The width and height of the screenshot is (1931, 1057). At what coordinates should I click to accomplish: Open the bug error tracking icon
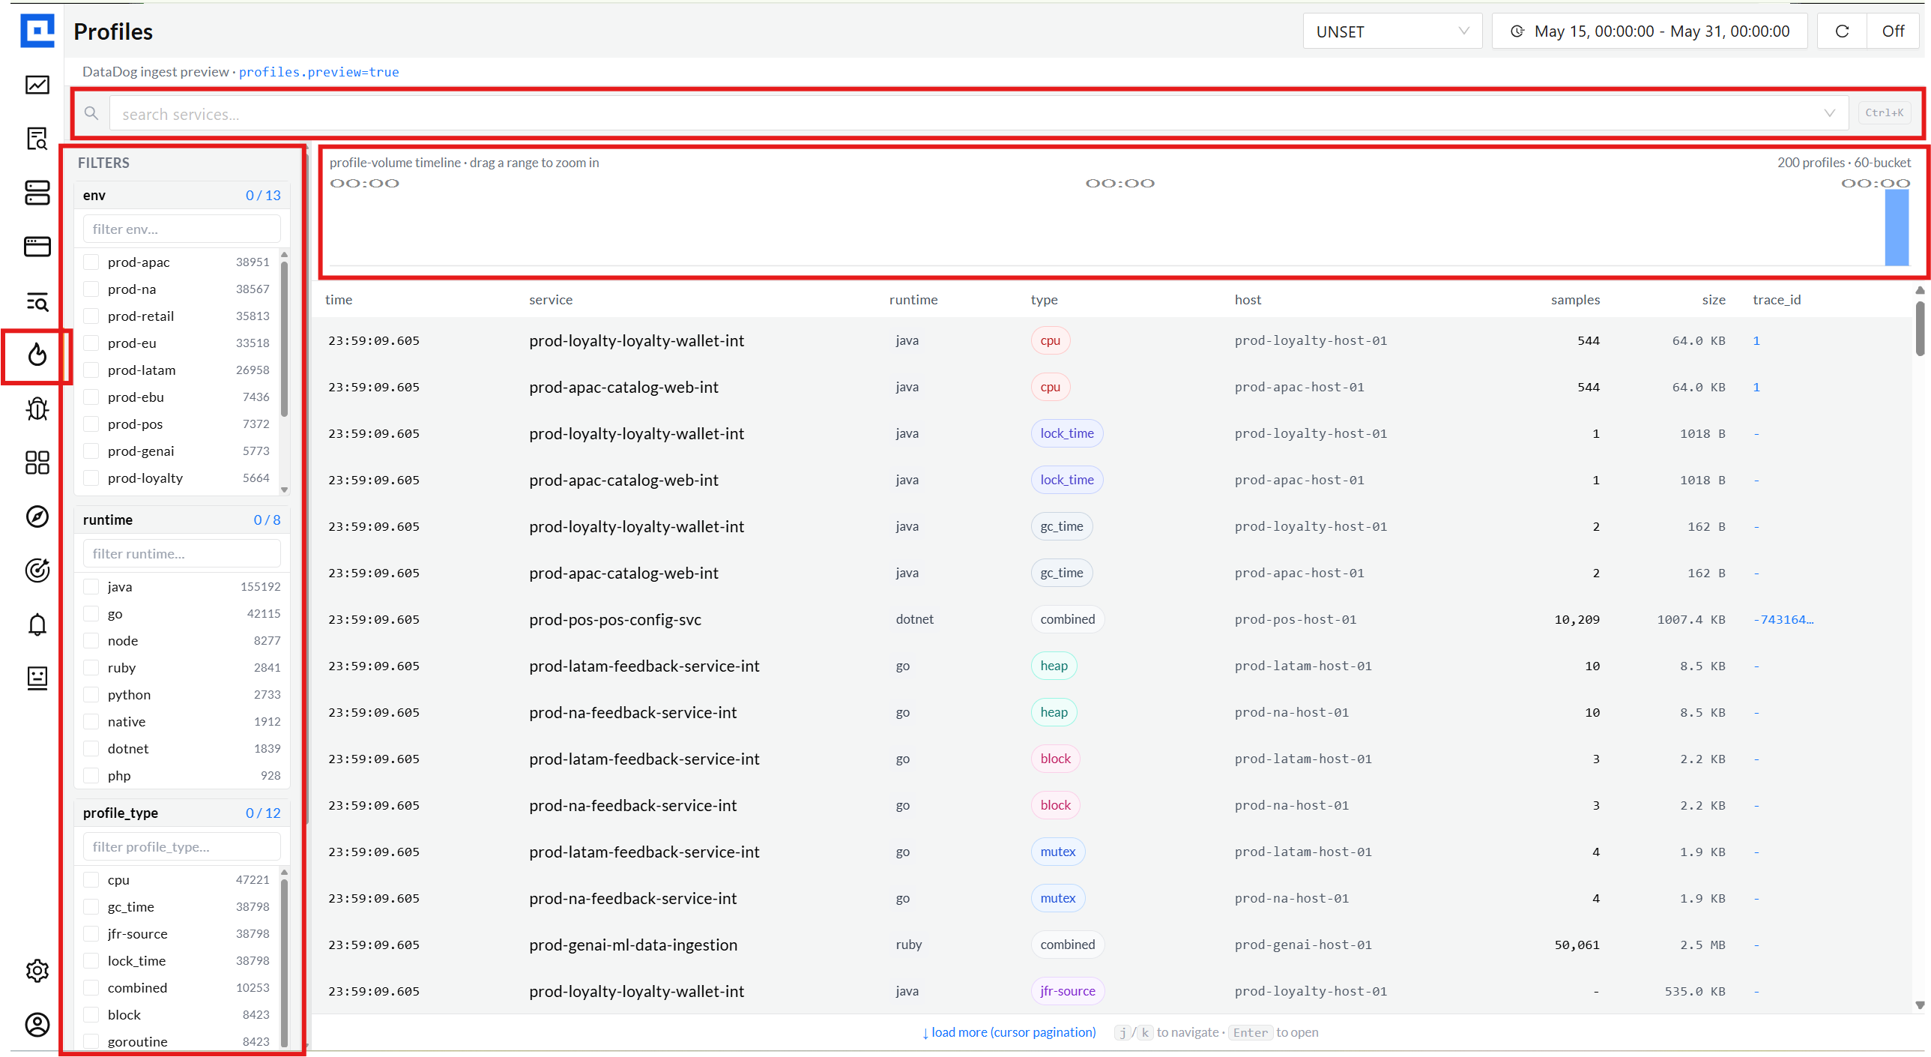point(37,409)
